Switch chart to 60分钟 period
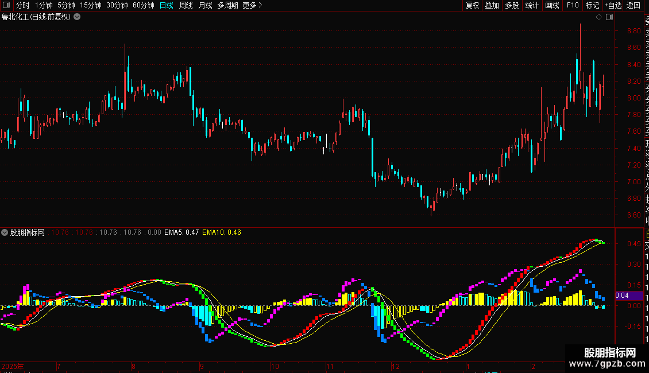Image resolution: width=649 pixels, height=373 pixels. pyautogui.click(x=144, y=6)
